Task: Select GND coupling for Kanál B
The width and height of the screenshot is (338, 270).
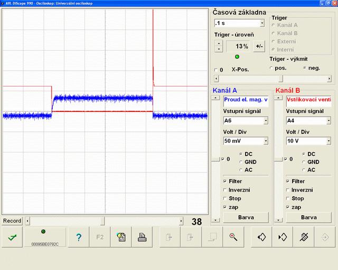Action: (304, 162)
